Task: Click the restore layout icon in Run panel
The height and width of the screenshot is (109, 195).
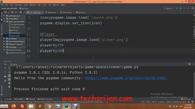Action: pos(5,77)
